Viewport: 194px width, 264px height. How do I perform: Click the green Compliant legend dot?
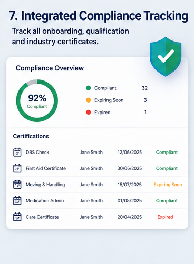point(89,88)
